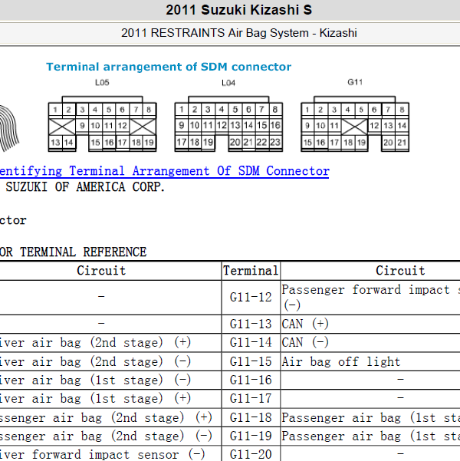This screenshot has height=461, width=460.
Task: Click the '2011 Suzuki Kizashi S' title
Action: pyautogui.click(x=238, y=10)
